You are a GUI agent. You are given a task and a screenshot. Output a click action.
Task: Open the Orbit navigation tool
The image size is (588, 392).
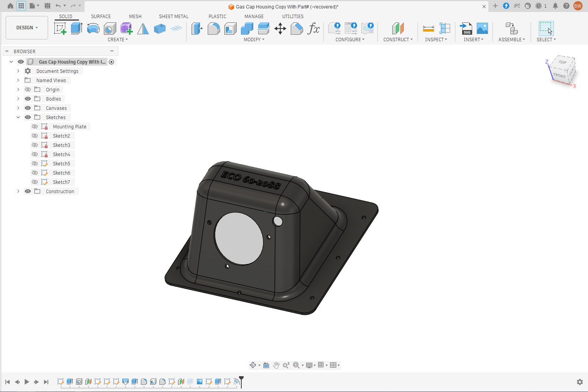[x=253, y=365]
